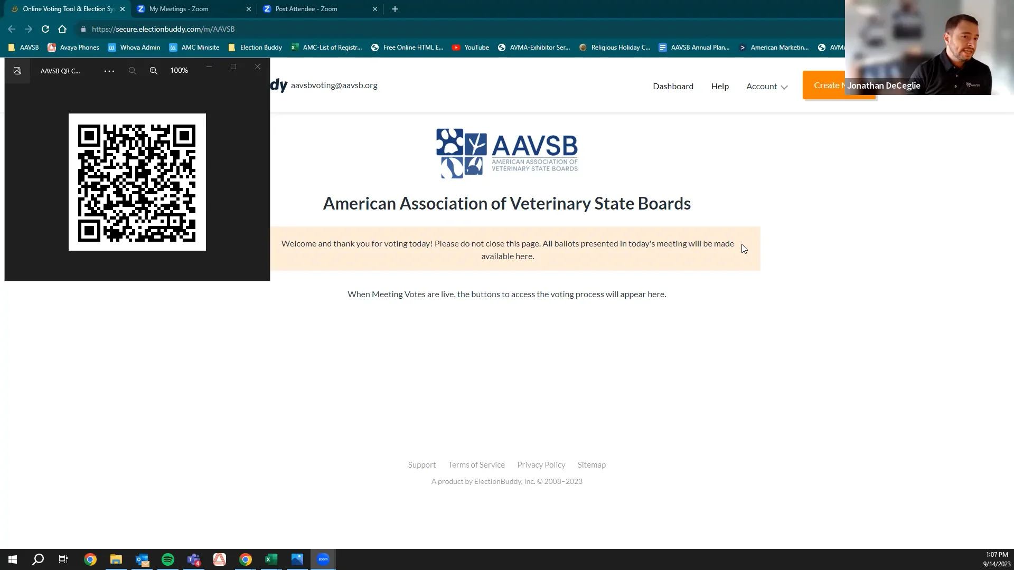Click the Help navigation link
The height and width of the screenshot is (570, 1014).
tap(720, 86)
